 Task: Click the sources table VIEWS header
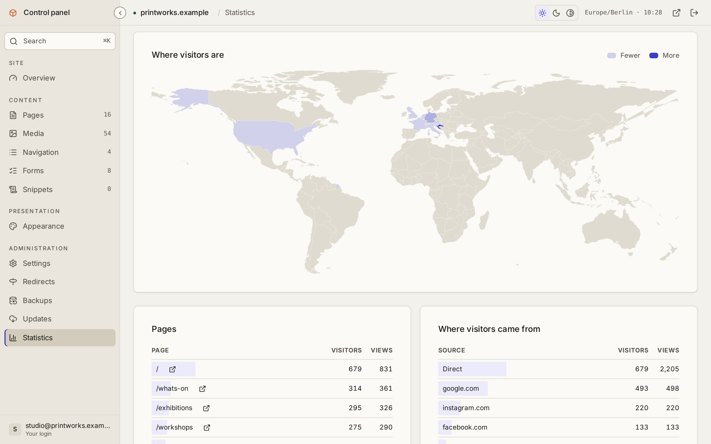668,350
